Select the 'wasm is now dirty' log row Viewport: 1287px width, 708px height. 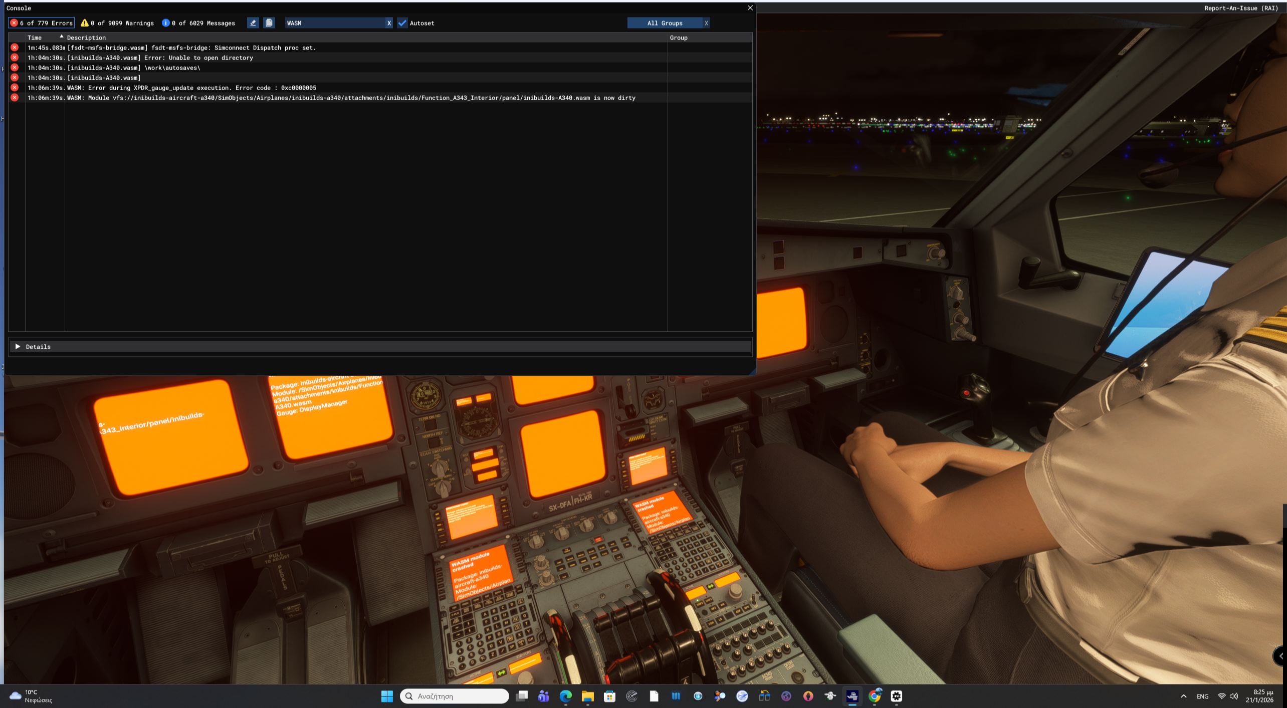[351, 98]
